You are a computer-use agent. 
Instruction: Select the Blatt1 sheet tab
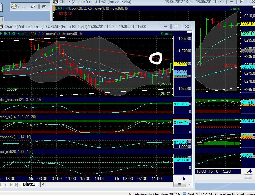coord(29,184)
